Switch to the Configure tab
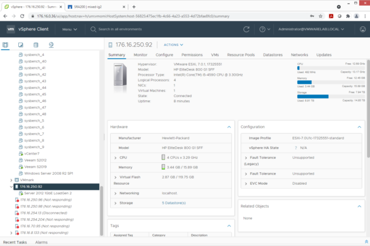The height and width of the screenshot is (246, 370). pyautogui.click(x=164, y=55)
